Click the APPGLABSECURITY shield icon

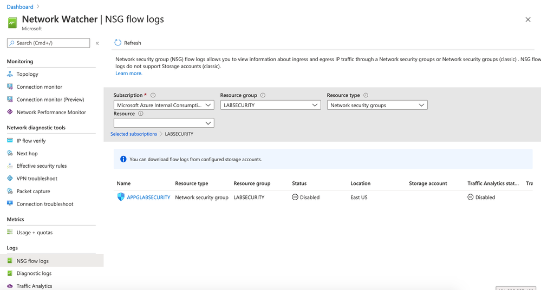tap(121, 197)
